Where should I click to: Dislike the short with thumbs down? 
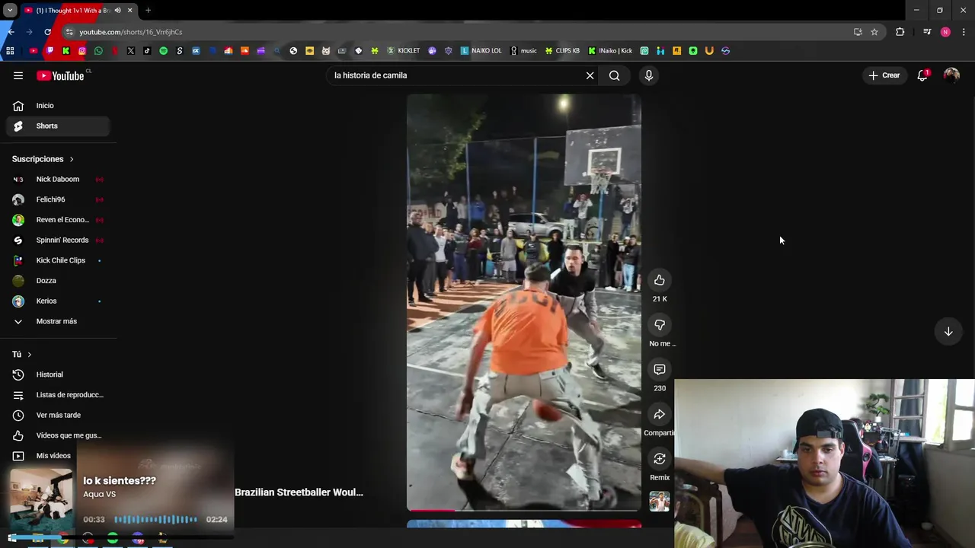[x=660, y=325]
